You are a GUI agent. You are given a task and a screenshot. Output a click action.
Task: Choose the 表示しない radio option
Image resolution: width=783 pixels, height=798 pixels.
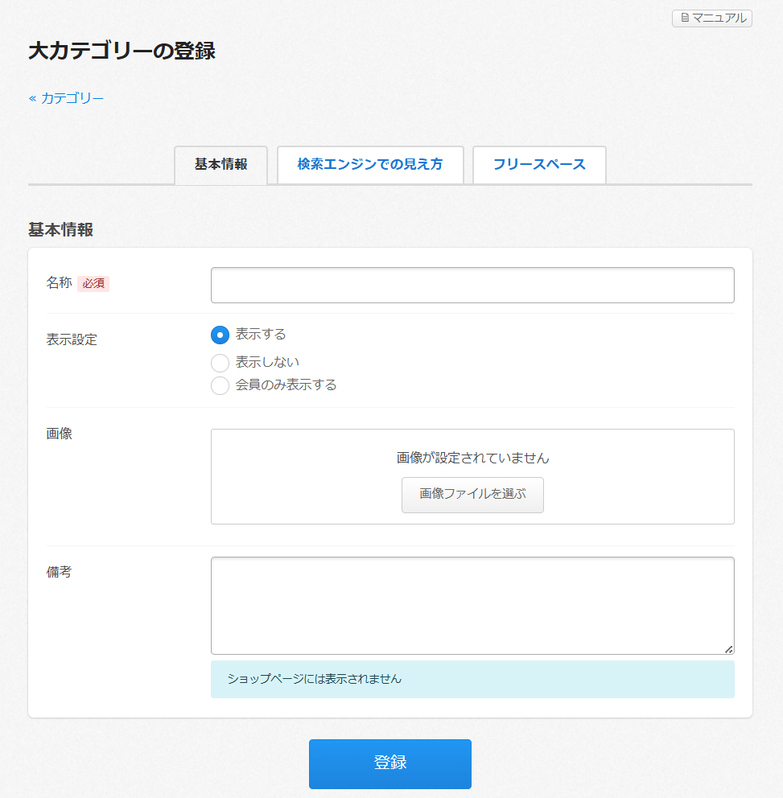pyautogui.click(x=220, y=363)
